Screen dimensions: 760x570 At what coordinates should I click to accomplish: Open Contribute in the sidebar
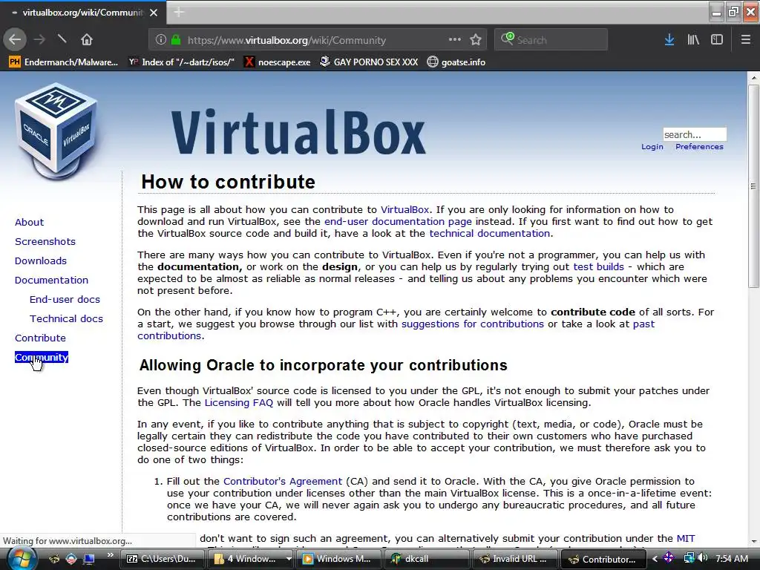coord(40,338)
